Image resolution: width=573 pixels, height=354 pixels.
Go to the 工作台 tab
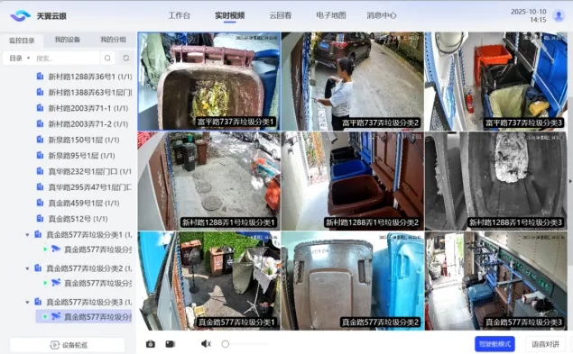tap(179, 15)
